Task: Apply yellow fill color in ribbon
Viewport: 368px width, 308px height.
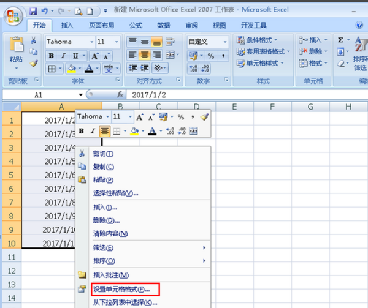Action: 71,69
